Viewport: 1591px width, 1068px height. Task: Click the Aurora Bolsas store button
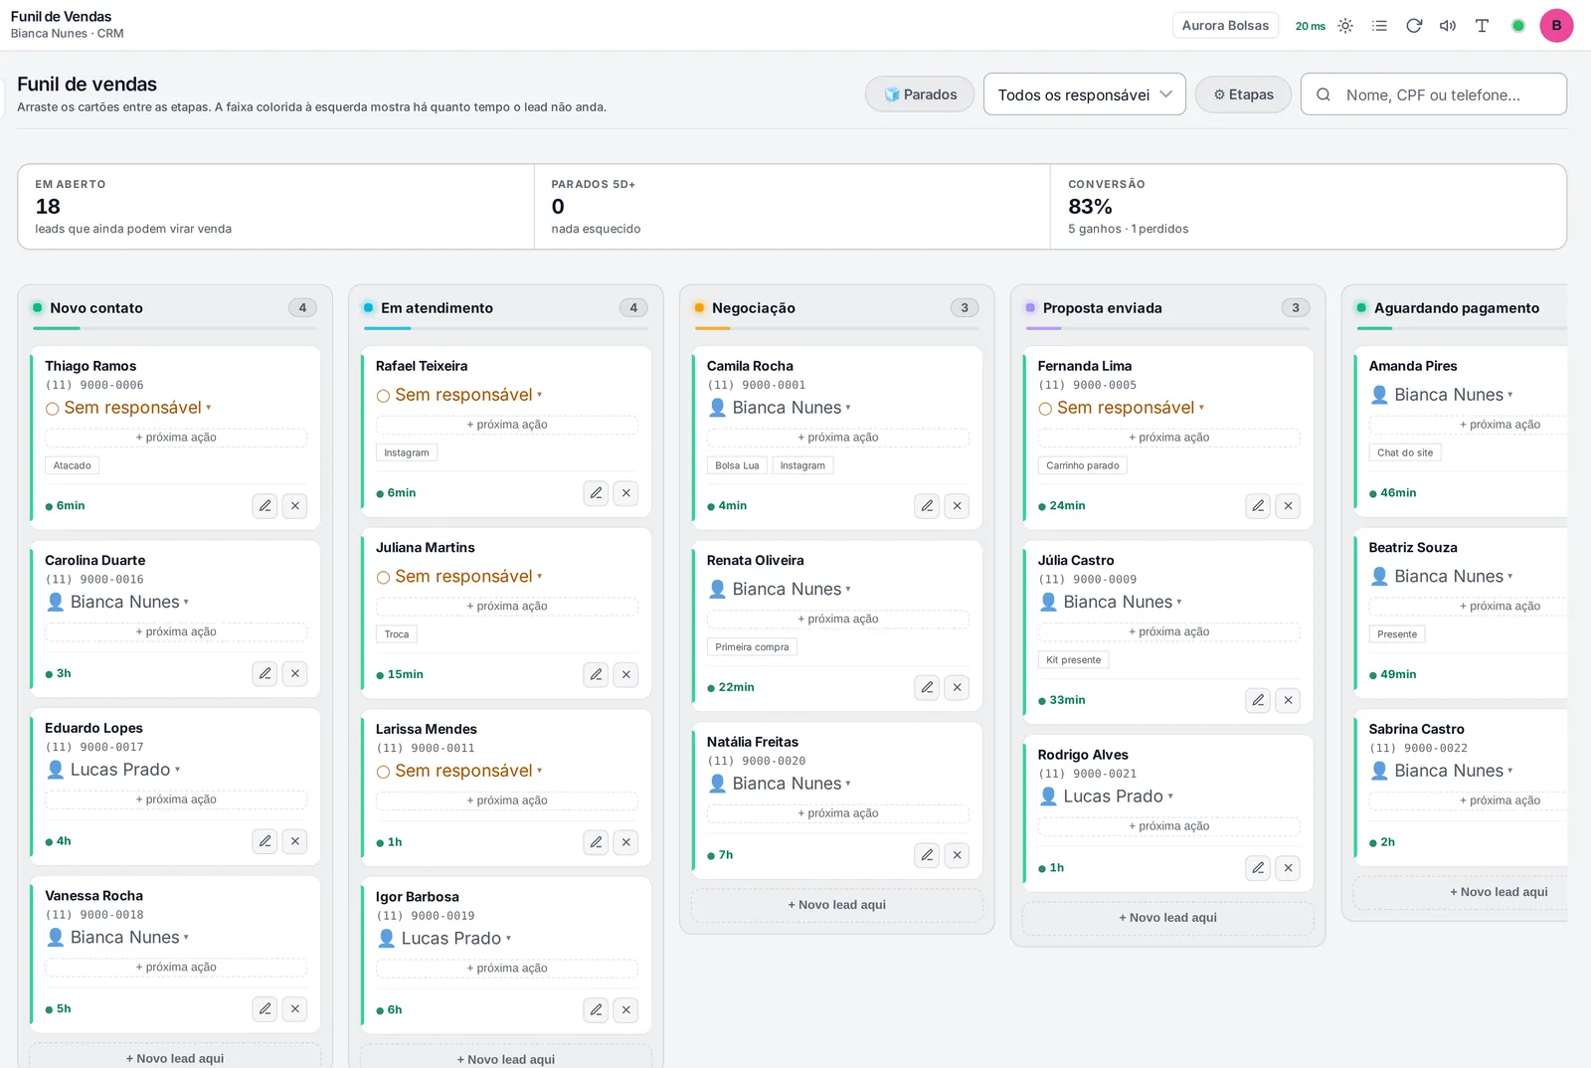pos(1225,26)
